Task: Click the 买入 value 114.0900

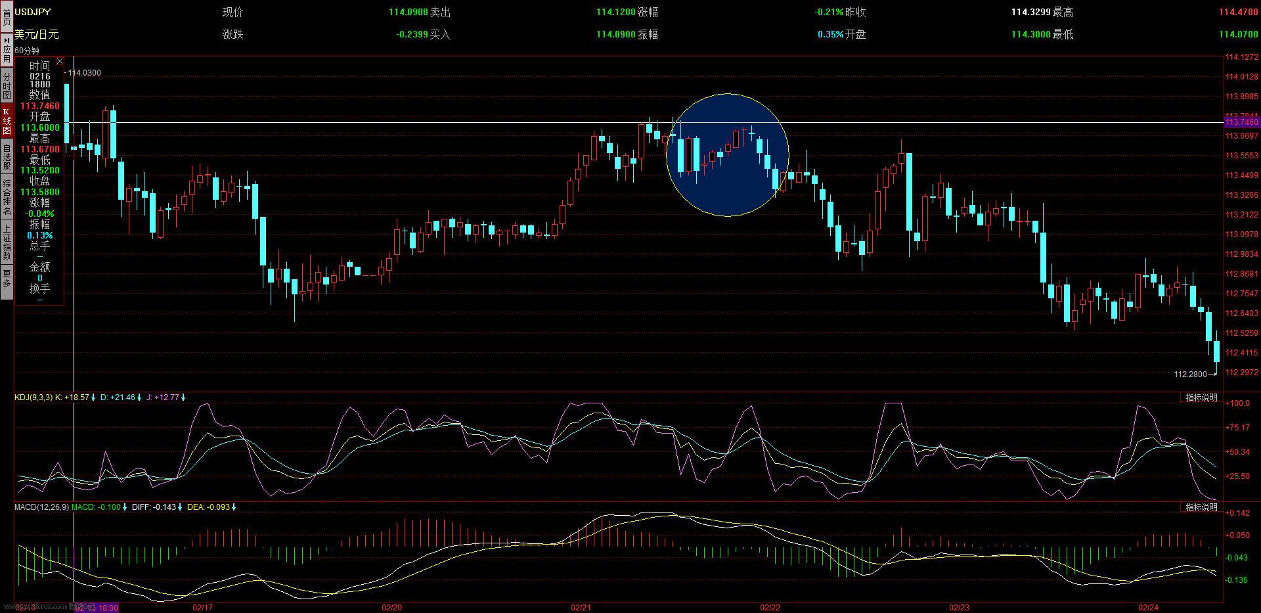Action: [615, 34]
